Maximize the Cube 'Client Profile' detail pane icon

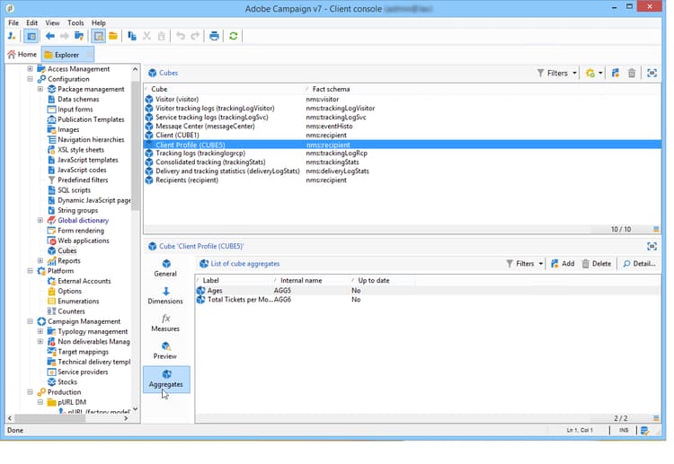coord(652,247)
